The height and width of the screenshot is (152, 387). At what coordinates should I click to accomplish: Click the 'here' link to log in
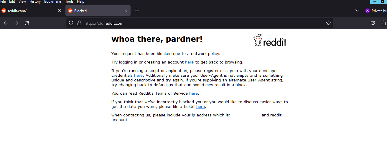tap(189, 62)
